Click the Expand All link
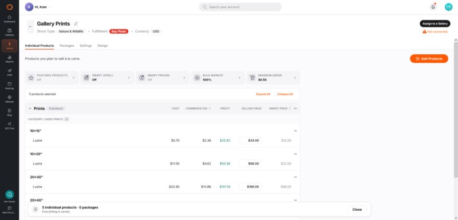 263,94
